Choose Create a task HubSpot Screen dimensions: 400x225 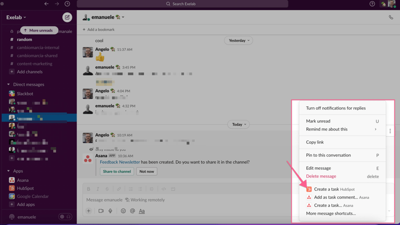pos(342,189)
